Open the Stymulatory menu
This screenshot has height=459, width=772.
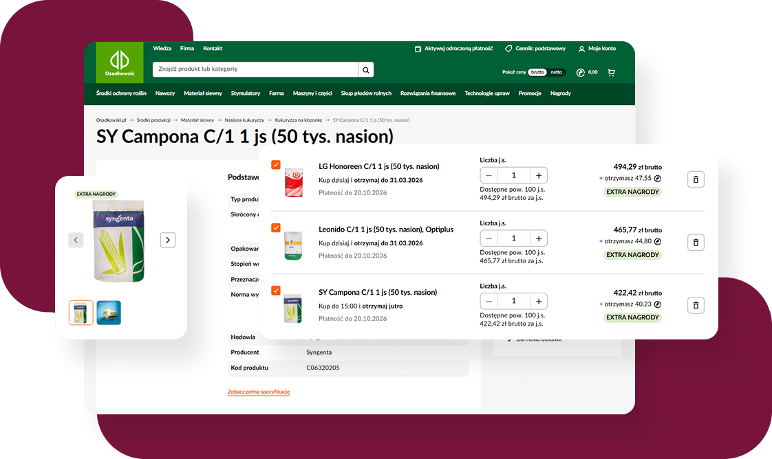tap(245, 93)
